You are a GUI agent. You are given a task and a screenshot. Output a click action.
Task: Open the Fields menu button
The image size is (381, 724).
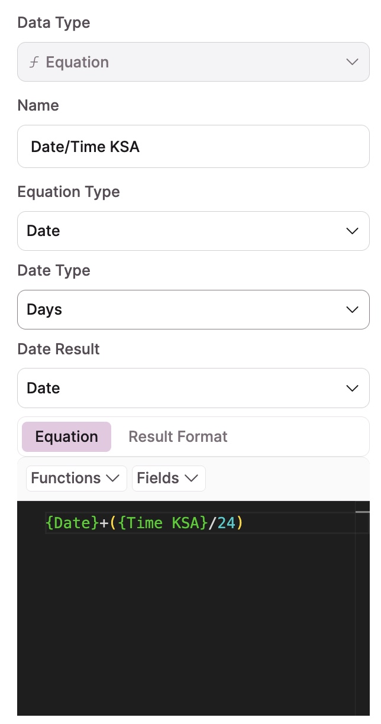(x=168, y=479)
